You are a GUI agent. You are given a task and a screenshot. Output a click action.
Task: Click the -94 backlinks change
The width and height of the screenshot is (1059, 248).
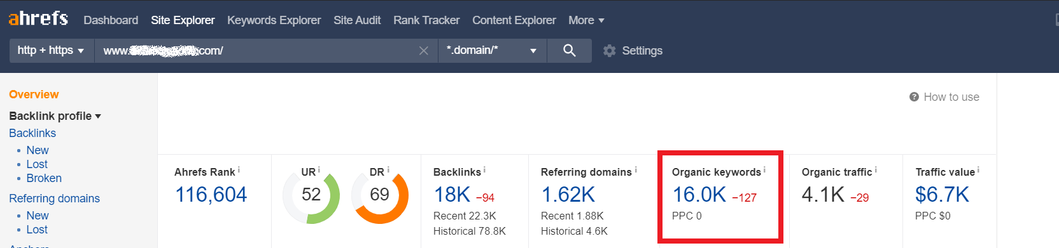[485, 198]
